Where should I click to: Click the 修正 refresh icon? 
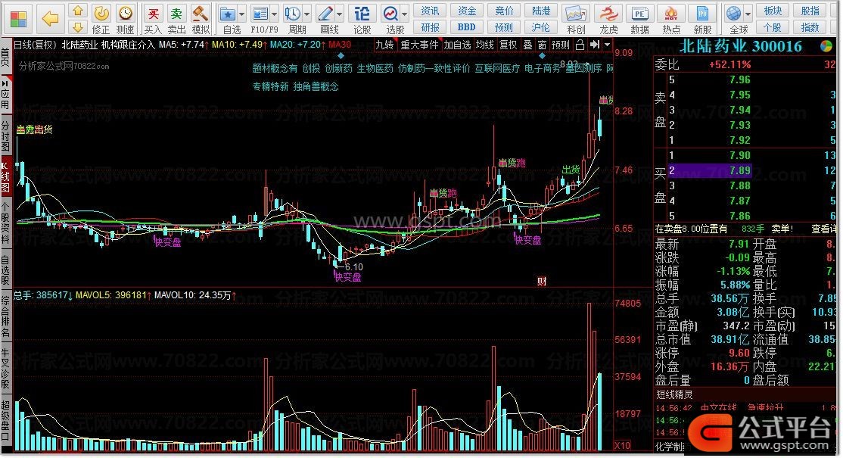(x=101, y=13)
